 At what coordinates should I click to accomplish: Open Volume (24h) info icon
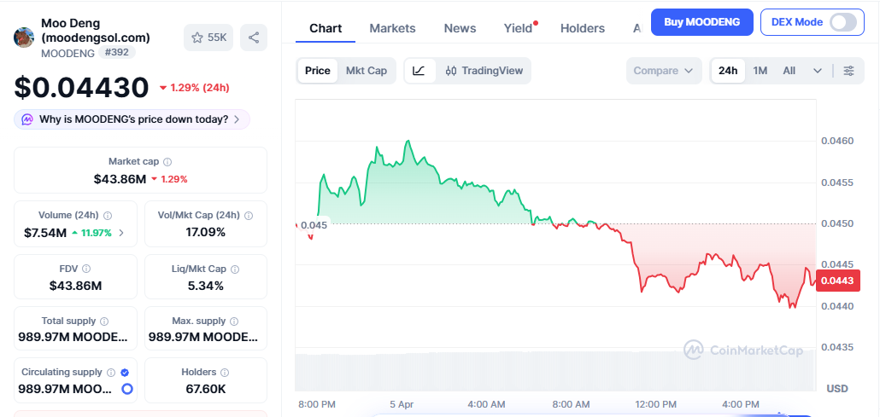pos(108,215)
